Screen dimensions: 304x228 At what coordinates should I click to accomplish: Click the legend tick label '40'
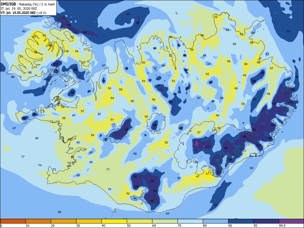104,226
